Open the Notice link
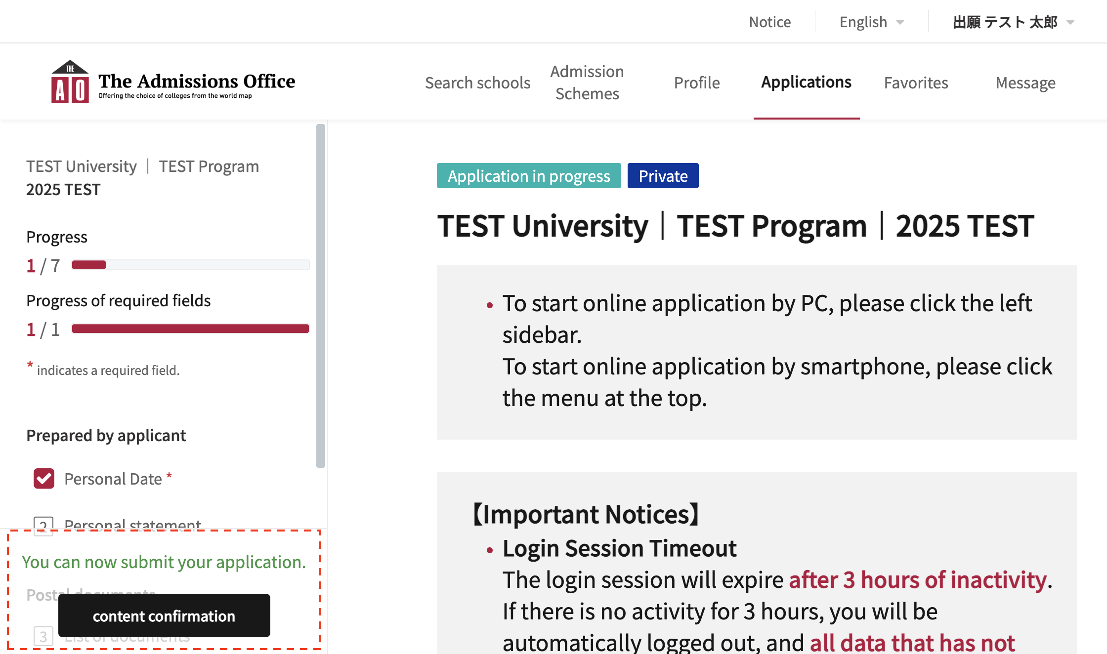 pyautogui.click(x=769, y=22)
